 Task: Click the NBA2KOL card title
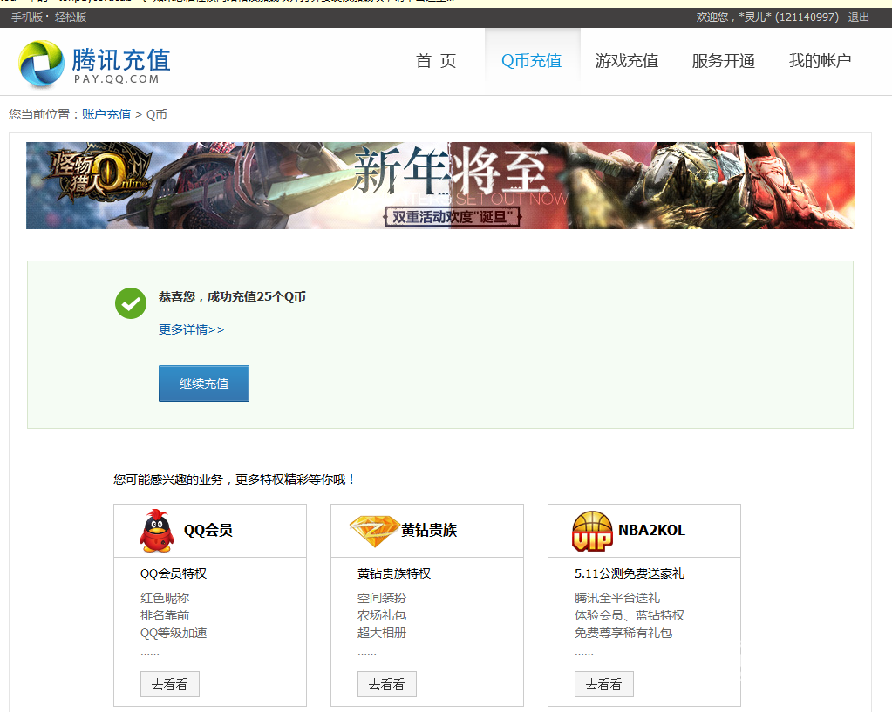[652, 530]
